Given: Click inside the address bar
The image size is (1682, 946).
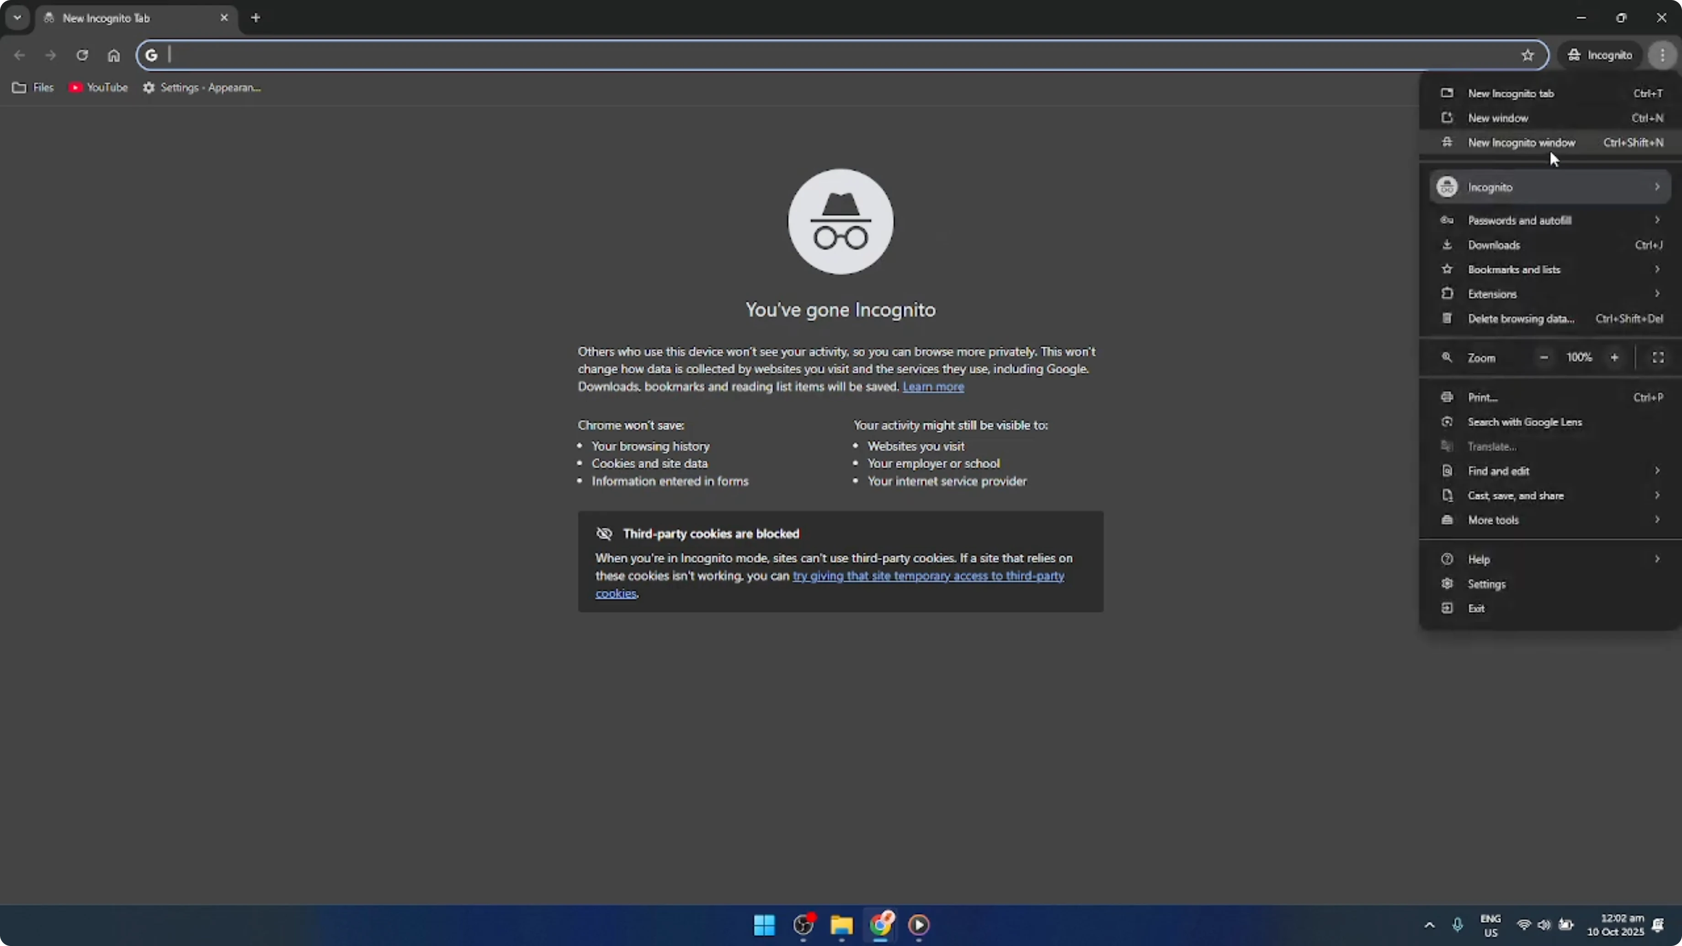Looking at the screenshot, I should click(x=522, y=55).
